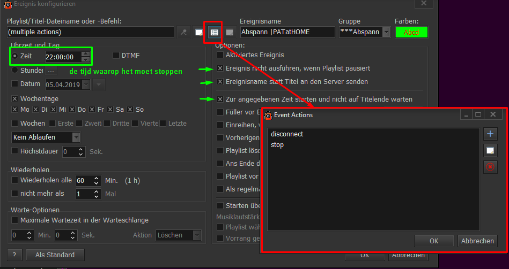This screenshot has height=269, width=509.
Task: Click the question mark help button
Action: point(14,255)
